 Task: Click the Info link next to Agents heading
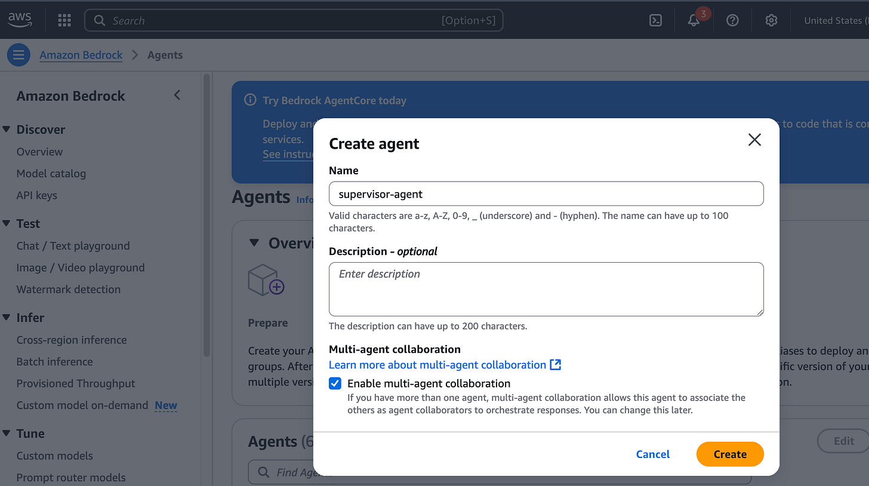click(305, 199)
